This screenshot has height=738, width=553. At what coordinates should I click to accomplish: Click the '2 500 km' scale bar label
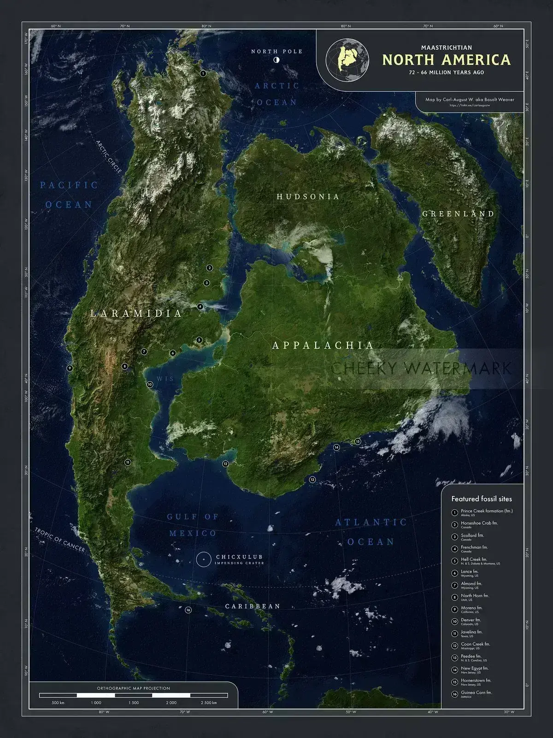point(208,702)
